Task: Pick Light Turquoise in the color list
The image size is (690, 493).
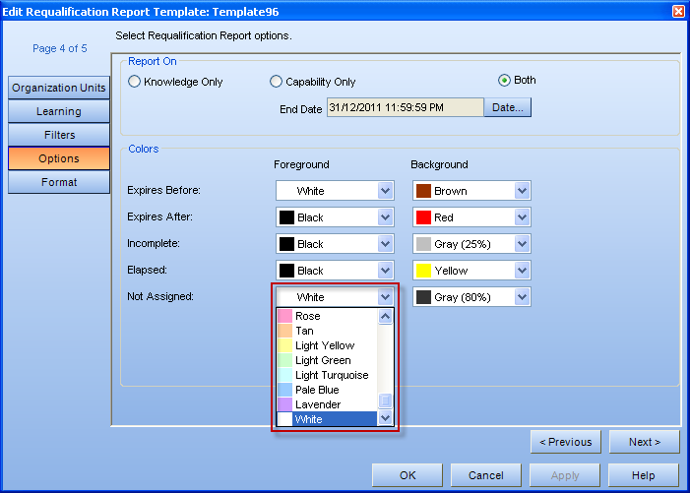Action: (x=332, y=375)
